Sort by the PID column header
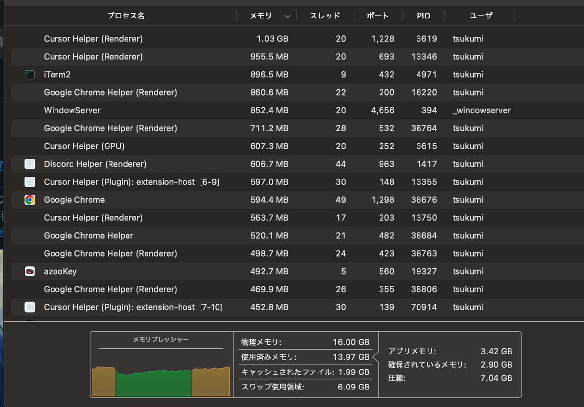Screen dimensions: 584x407 423,16
